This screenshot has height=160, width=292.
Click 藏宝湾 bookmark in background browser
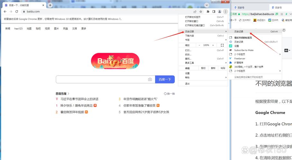(x=287, y=20)
